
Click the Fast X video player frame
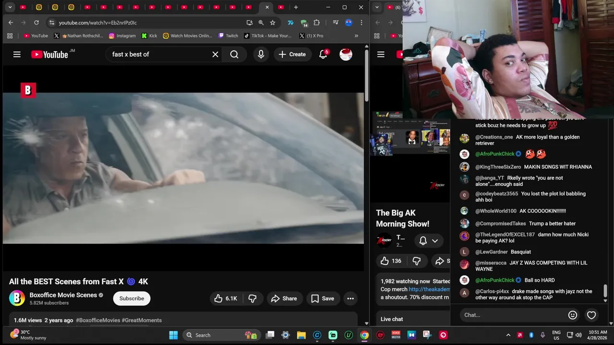(183, 168)
